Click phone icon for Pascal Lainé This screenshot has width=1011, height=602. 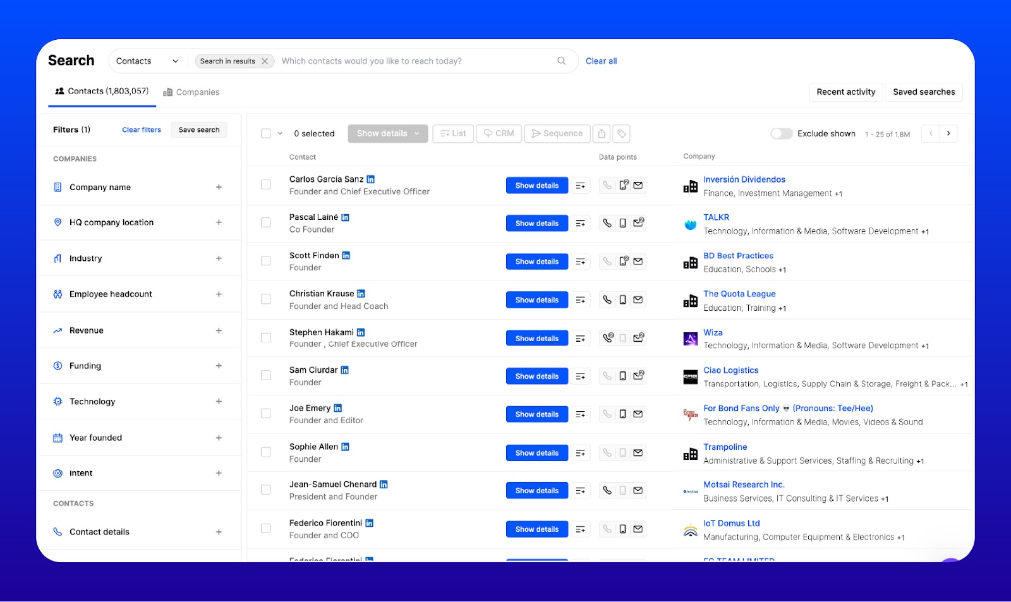coord(607,223)
